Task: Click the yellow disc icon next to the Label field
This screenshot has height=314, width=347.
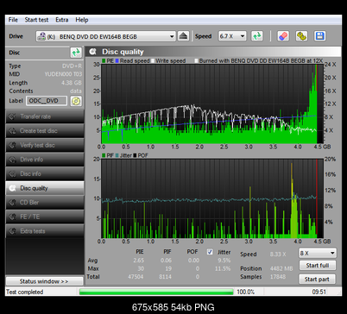Action: pyautogui.click(x=76, y=101)
